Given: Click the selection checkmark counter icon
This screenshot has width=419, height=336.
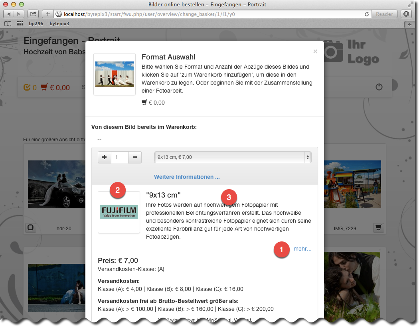Looking at the screenshot, I should tap(27, 87).
